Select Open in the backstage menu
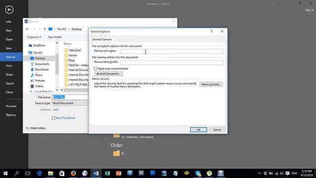The width and height of the screenshot is (316, 178). coord(9,40)
